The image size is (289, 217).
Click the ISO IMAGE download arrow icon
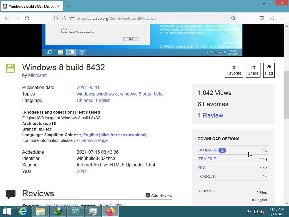tap(222, 150)
